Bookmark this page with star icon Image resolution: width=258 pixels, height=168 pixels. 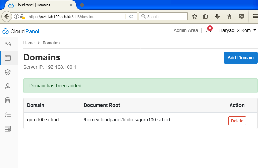(x=194, y=16)
